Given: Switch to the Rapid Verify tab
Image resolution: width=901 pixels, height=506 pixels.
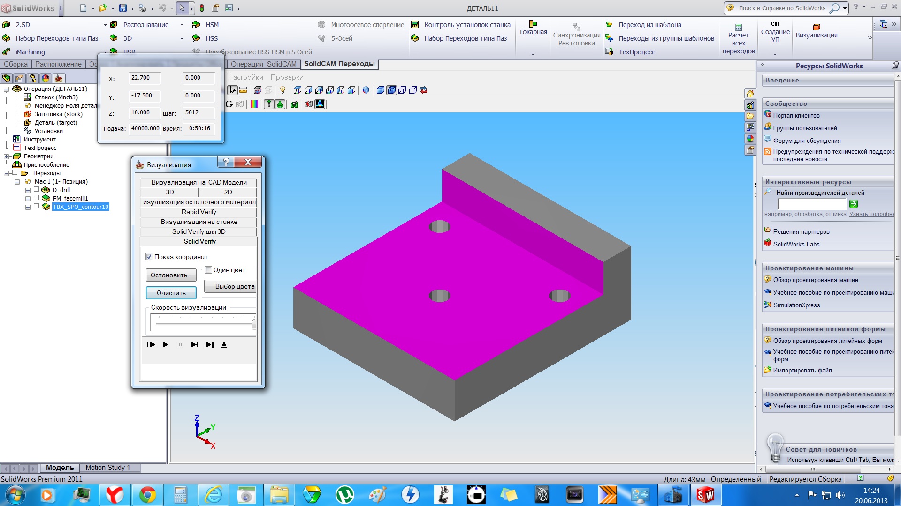Looking at the screenshot, I should [199, 212].
